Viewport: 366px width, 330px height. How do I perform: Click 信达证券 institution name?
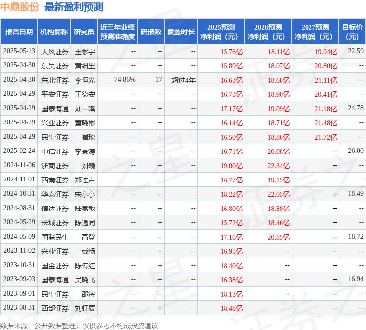tap(55, 209)
